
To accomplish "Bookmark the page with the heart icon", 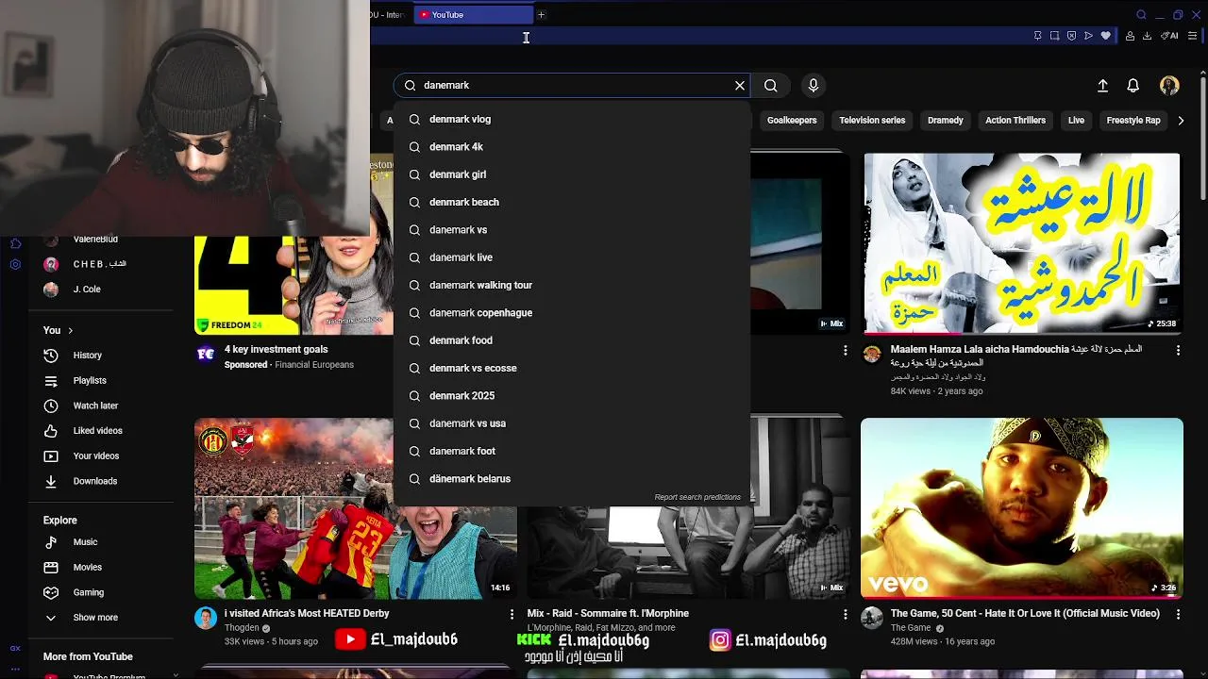I will click(x=1105, y=36).
